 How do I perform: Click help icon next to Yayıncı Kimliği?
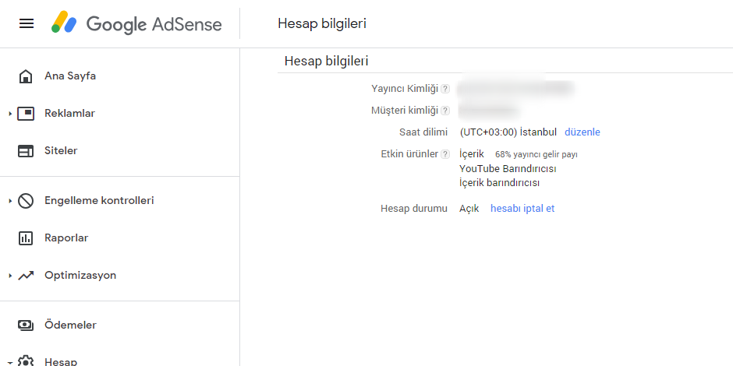click(445, 89)
